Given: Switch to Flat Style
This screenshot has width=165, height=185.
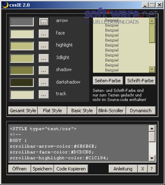Looking at the screenshot, I should [52, 111].
